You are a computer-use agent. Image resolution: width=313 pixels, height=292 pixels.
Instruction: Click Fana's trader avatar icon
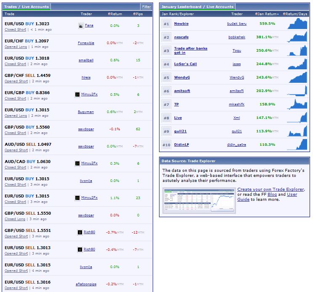click(81, 26)
